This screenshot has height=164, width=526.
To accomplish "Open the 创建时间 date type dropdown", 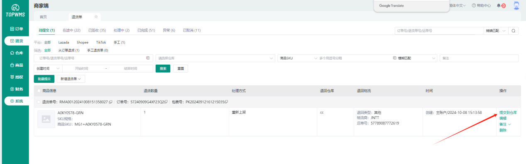I will (48, 68).
